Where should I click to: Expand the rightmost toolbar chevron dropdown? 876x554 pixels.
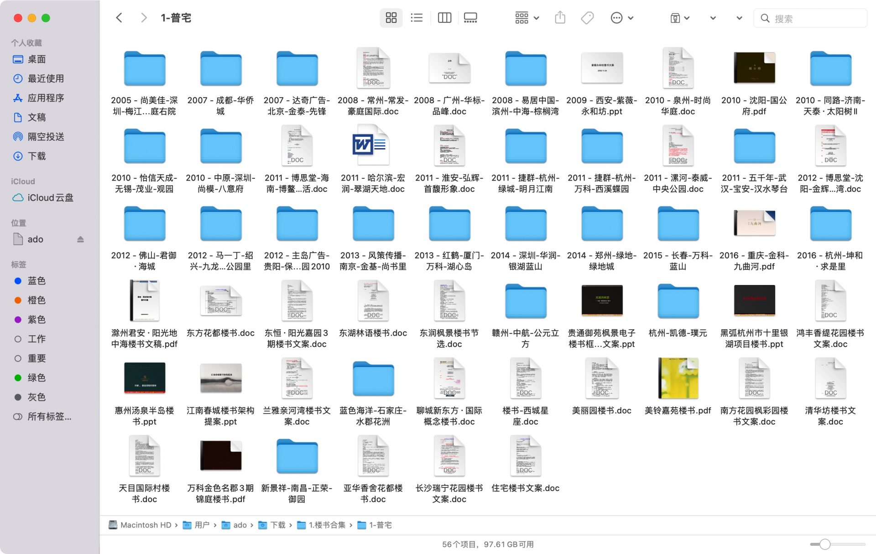[x=739, y=18]
